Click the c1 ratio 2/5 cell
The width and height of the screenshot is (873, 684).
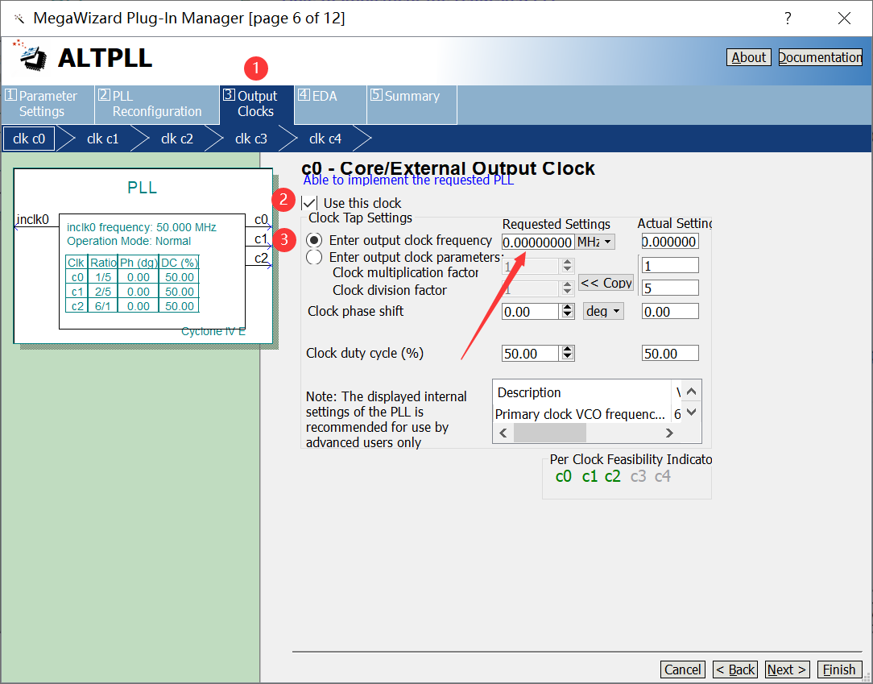click(103, 292)
